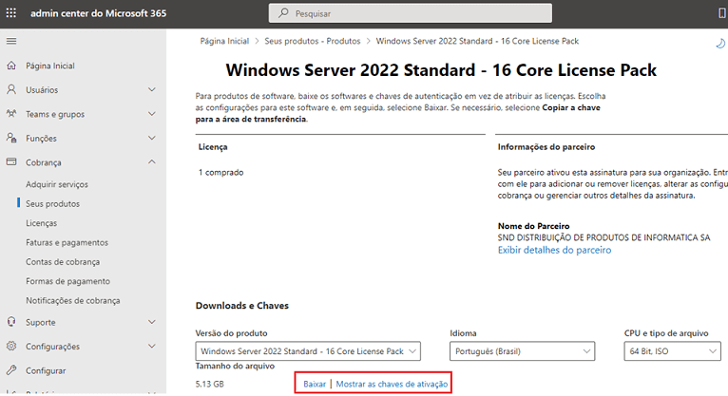Select Adquirir serviços submenu item

point(57,184)
